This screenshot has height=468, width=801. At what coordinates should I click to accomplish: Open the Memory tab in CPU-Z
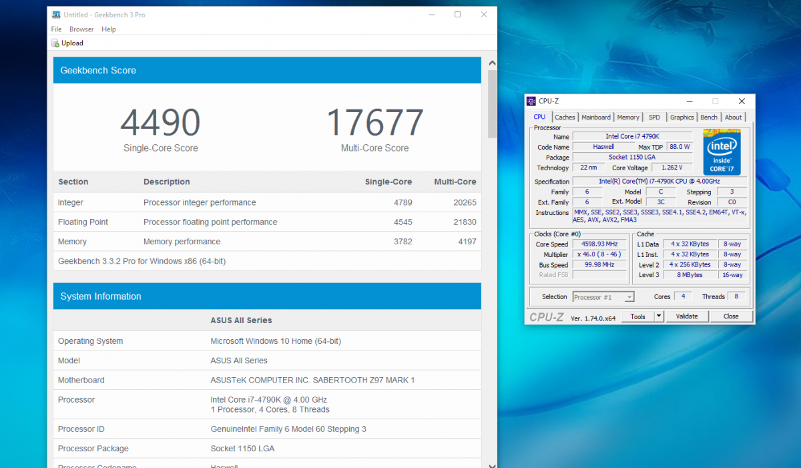click(628, 118)
